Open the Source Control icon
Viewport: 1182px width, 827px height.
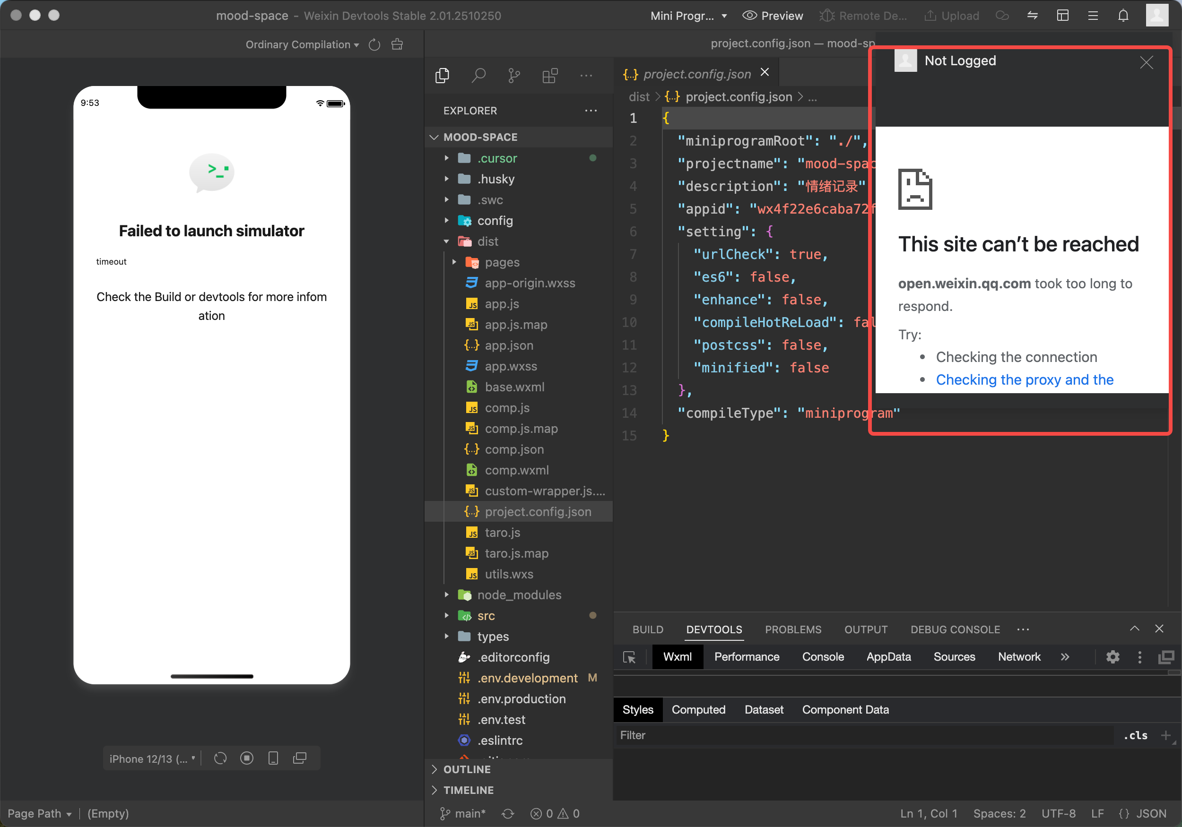click(514, 76)
